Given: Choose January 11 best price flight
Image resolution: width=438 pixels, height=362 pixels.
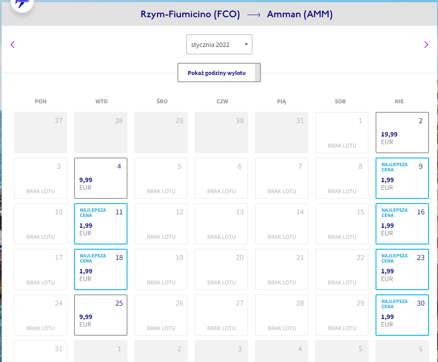Looking at the screenshot, I should tap(100, 224).
